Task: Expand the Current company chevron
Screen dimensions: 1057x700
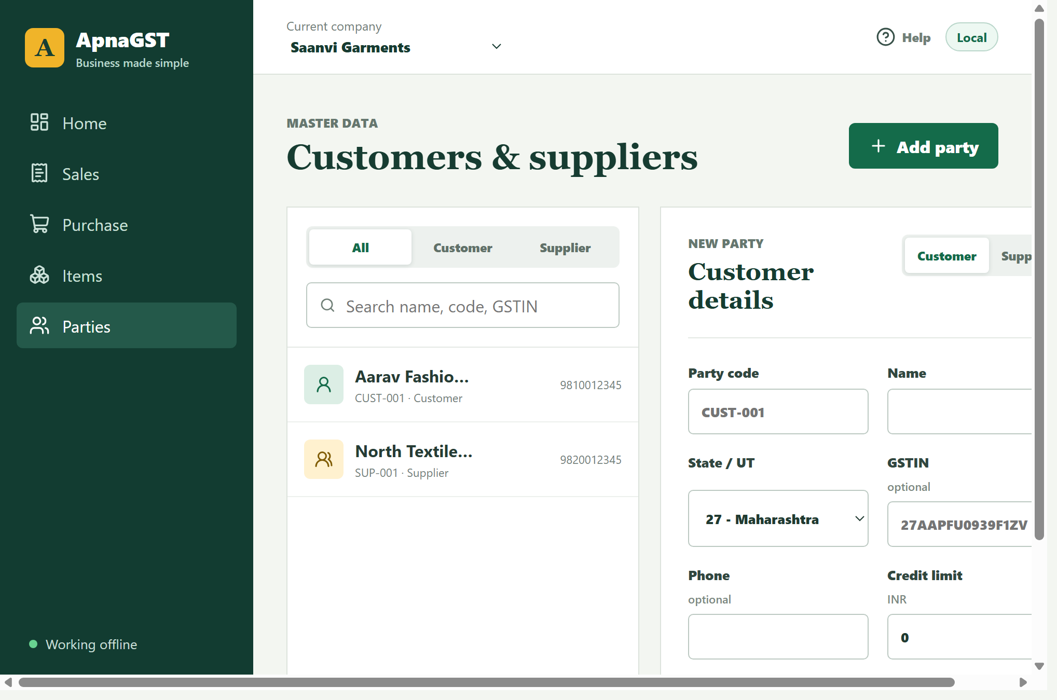Action: [497, 47]
